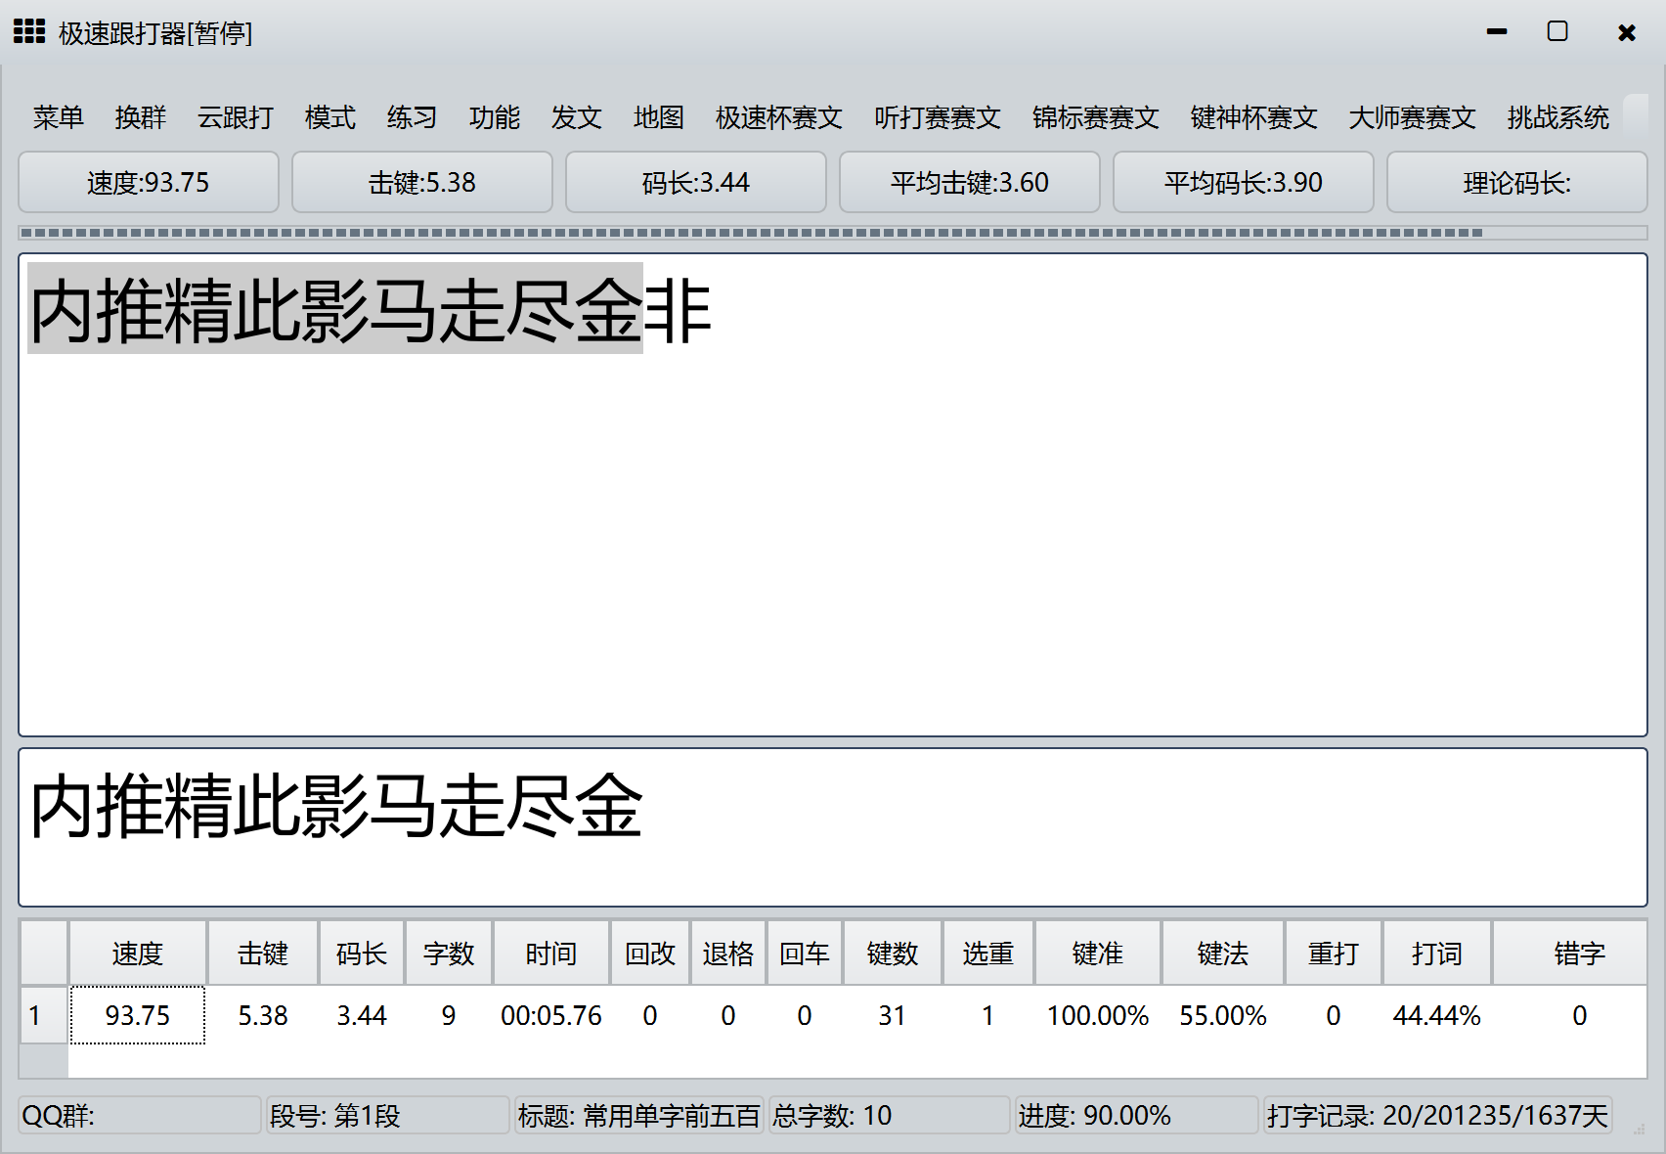Click the 打词 column header
The image size is (1666, 1154).
[x=1437, y=953]
